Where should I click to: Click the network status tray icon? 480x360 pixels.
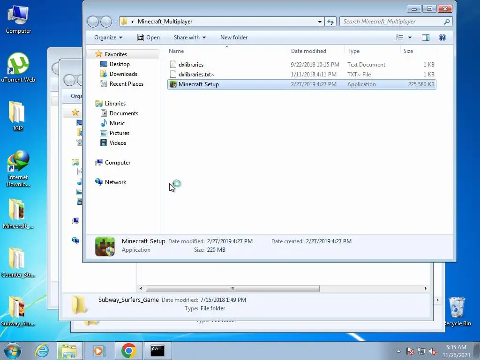pos(421,352)
